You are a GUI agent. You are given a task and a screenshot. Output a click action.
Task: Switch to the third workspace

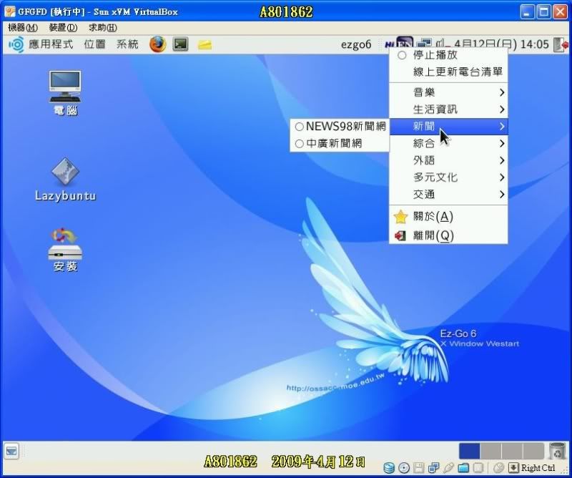[512, 451]
